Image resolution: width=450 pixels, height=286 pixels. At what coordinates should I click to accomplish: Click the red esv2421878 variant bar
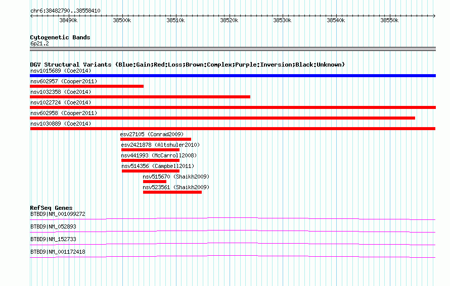tap(150, 150)
